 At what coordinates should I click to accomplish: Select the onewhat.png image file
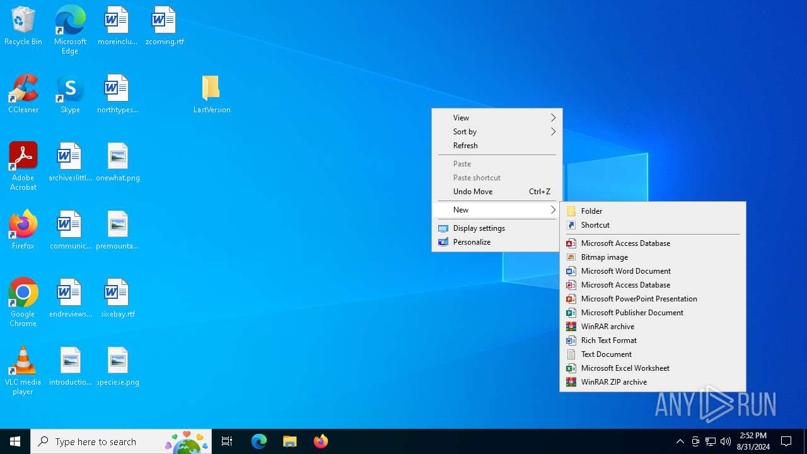117,163
